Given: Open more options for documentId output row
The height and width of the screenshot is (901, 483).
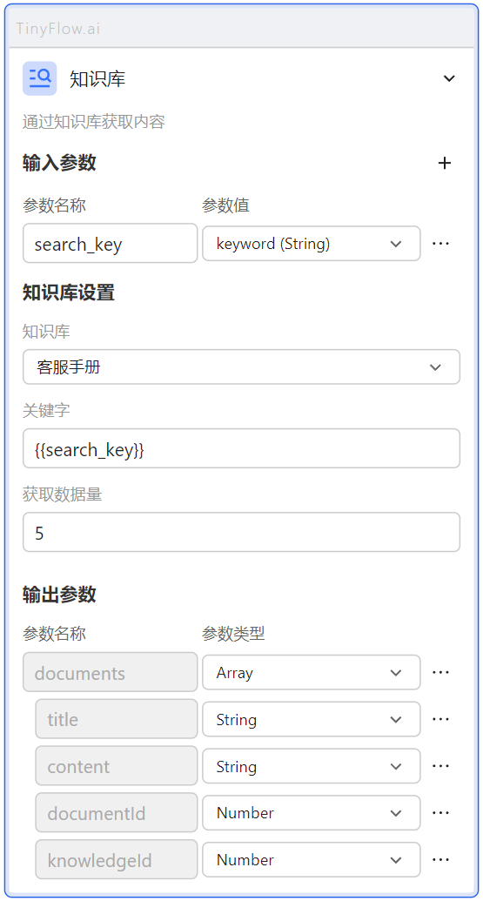Looking at the screenshot, I should [x=440, y=813].
